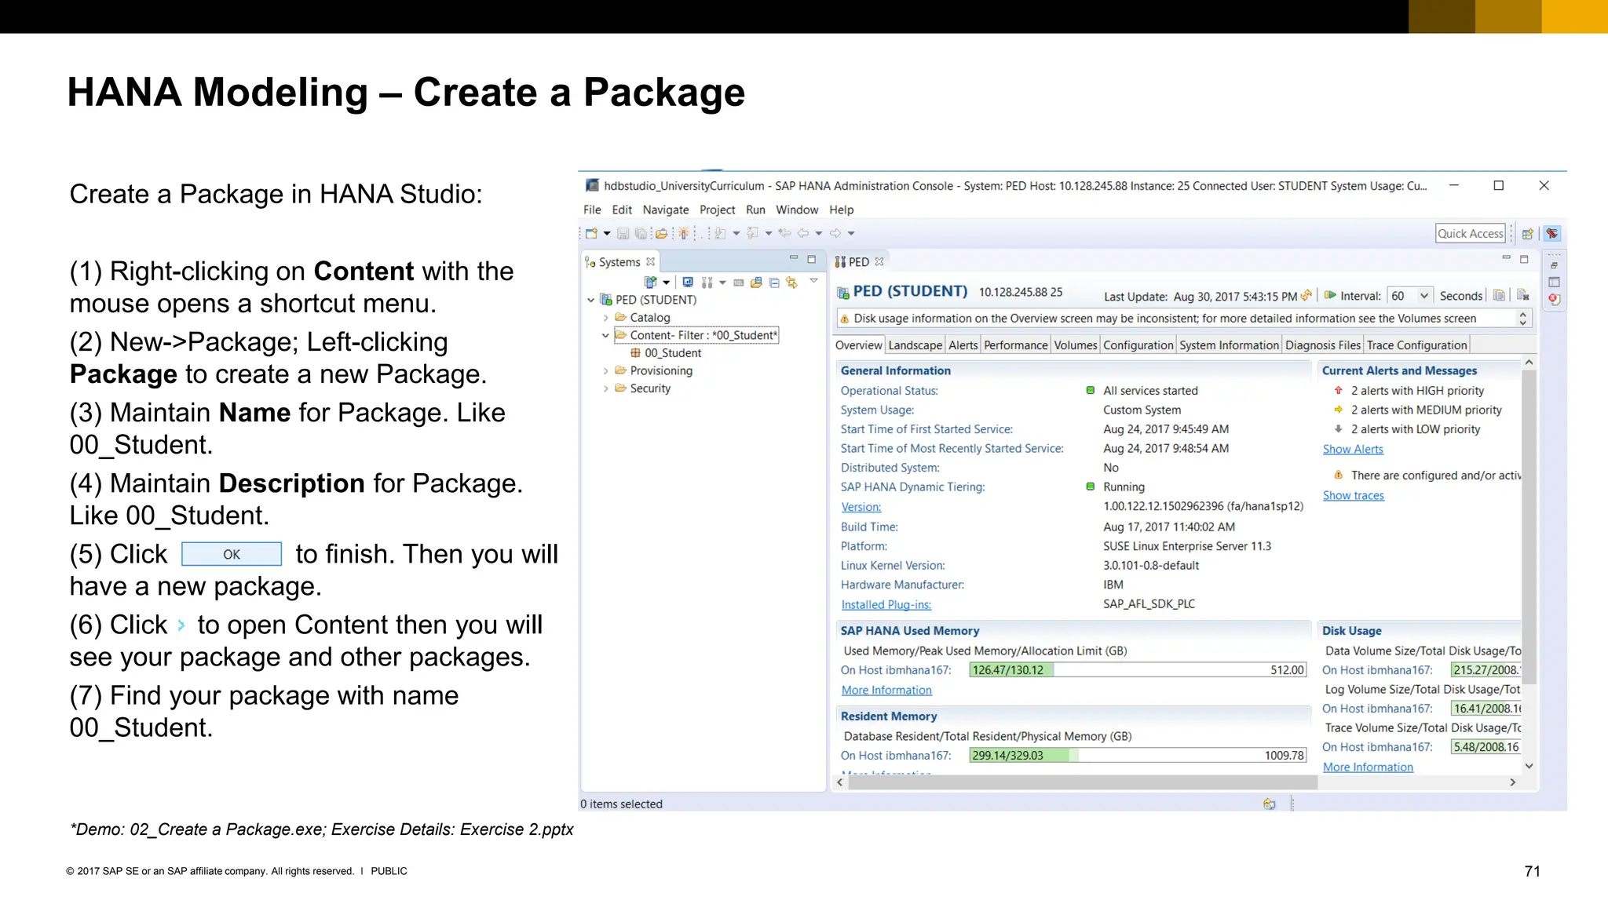Open the Back history dropdown arrow

(x=819, y=233)
